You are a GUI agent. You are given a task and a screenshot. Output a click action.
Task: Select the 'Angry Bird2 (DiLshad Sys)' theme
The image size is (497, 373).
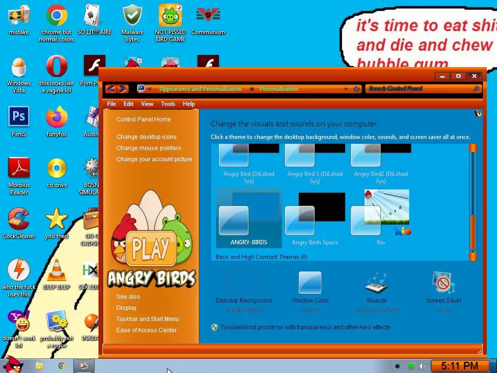(x=381, y=165)
